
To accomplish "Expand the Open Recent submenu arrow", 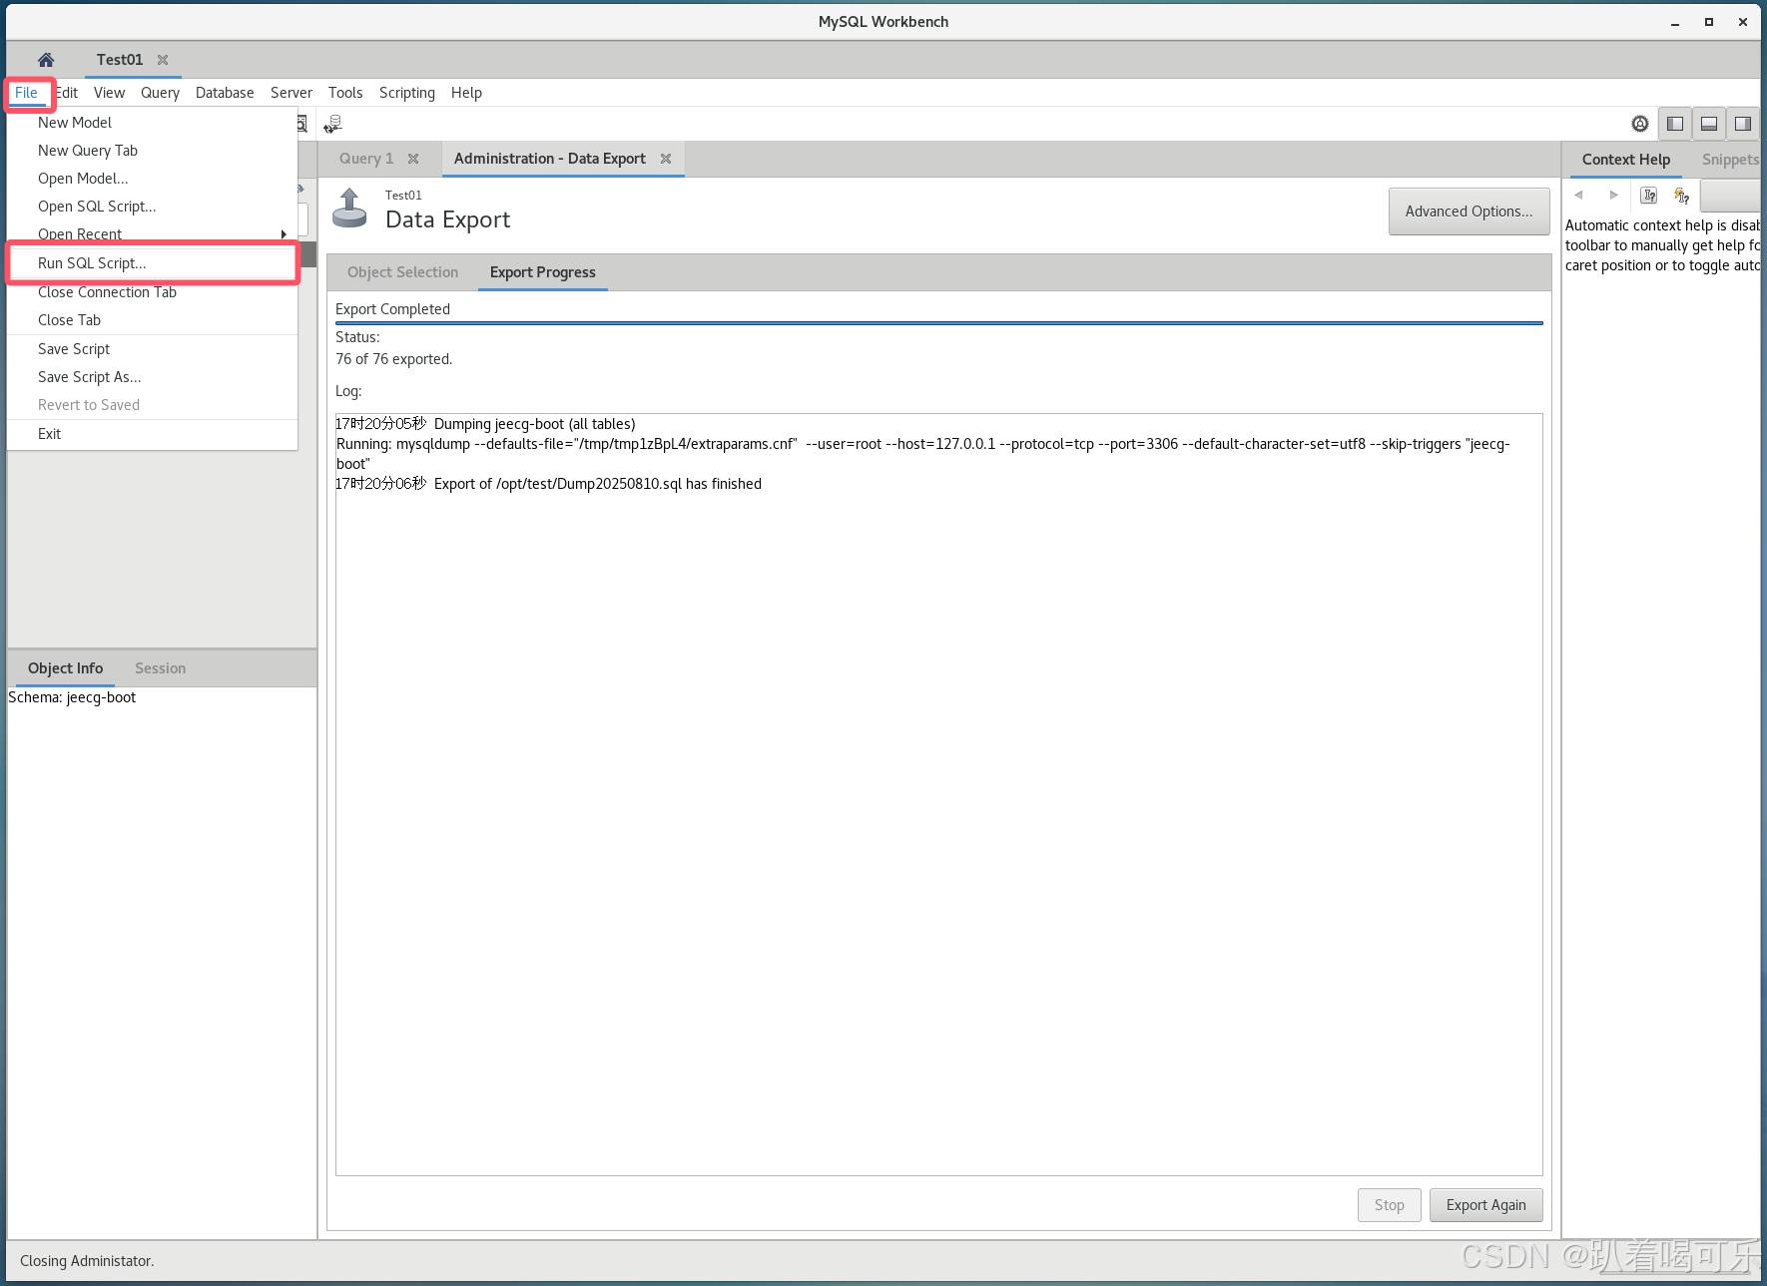I will tap(284, 234).
